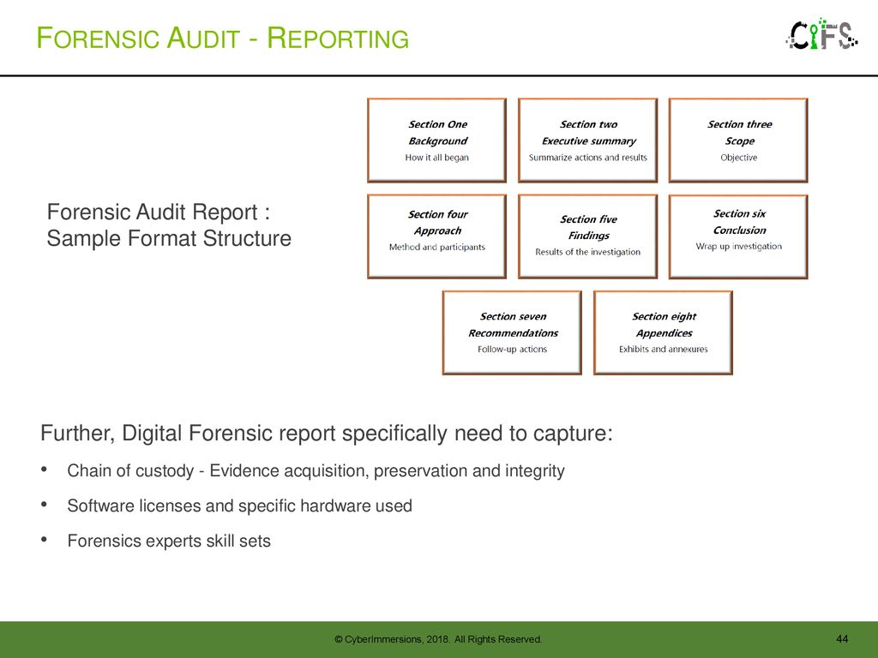Click the CyberImmersions copyright notice

(438, 639)
